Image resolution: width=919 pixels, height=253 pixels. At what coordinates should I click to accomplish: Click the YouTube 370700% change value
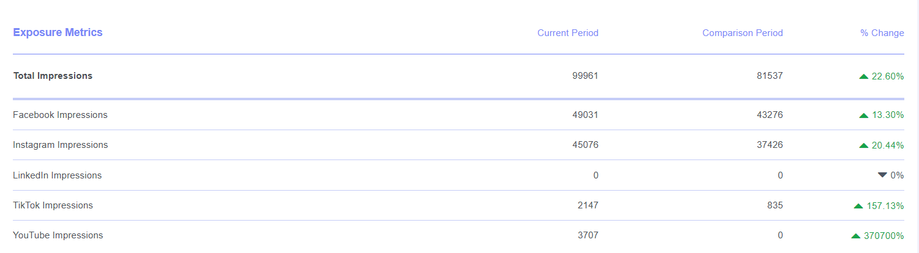[884, 235]
